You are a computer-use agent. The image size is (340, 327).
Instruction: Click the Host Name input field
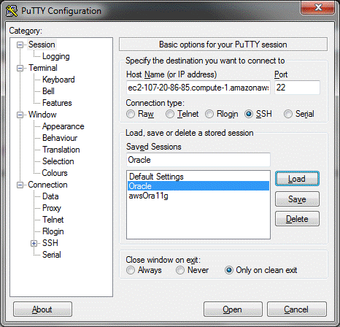point(198,88)
